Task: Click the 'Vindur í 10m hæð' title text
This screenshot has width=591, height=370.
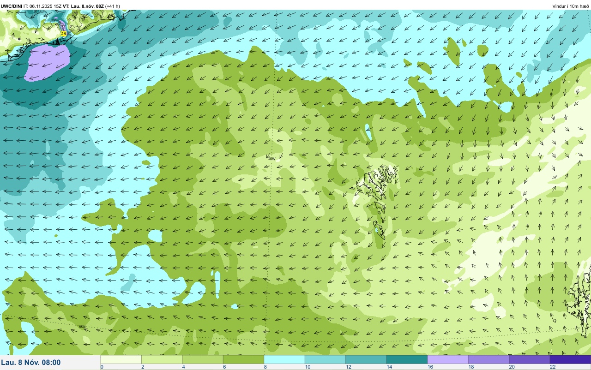Action: coord(571,6)
